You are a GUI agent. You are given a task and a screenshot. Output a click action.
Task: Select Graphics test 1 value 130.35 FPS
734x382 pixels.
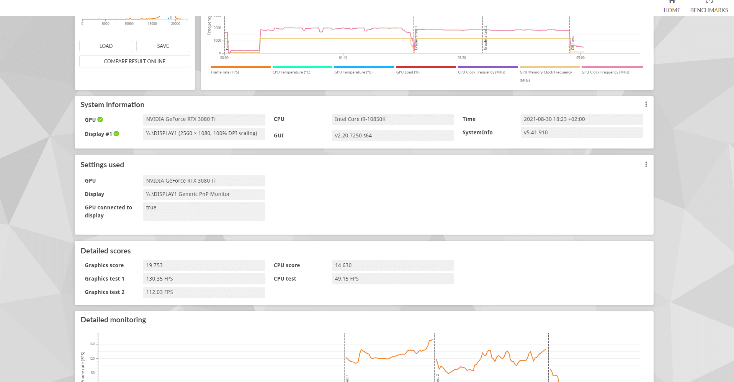pos(204,279)
